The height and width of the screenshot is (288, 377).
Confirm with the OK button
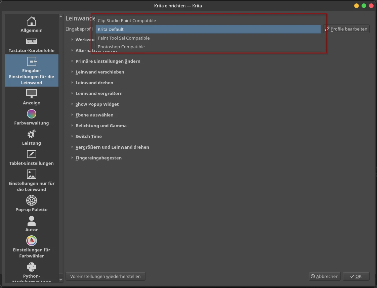pos(356,276)
